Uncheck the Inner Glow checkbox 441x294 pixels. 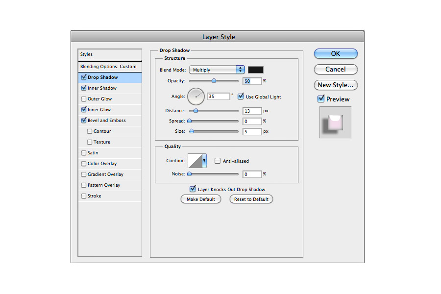click(x=84, y=109)
